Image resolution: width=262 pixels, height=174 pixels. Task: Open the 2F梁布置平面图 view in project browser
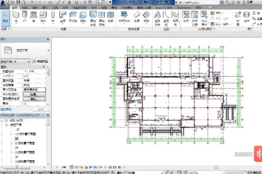pos(25,152)
